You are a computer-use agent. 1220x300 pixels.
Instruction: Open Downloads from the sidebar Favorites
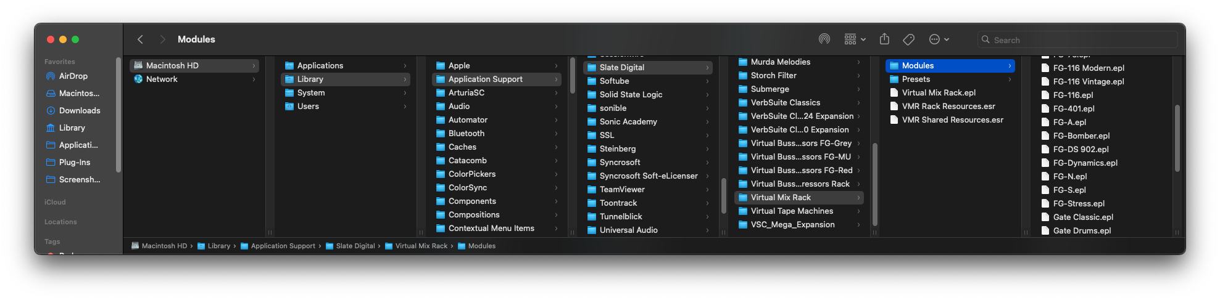(x=79, y=111)
